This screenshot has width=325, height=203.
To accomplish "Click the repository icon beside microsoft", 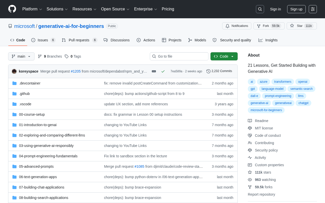I will pos(10,26).
